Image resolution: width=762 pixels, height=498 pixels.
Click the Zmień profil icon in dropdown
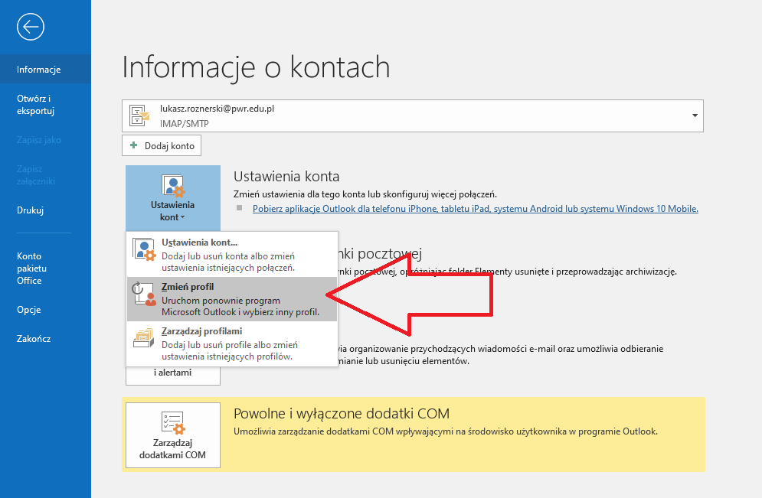click(x=144, y=299)
